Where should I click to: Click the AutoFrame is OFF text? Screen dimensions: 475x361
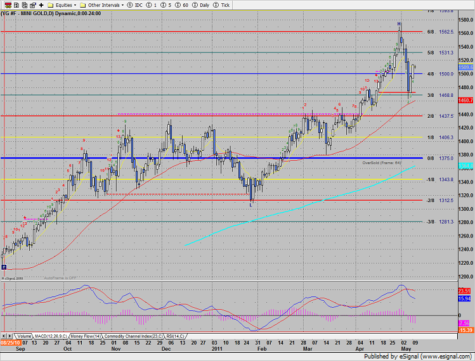click(60, 278)
